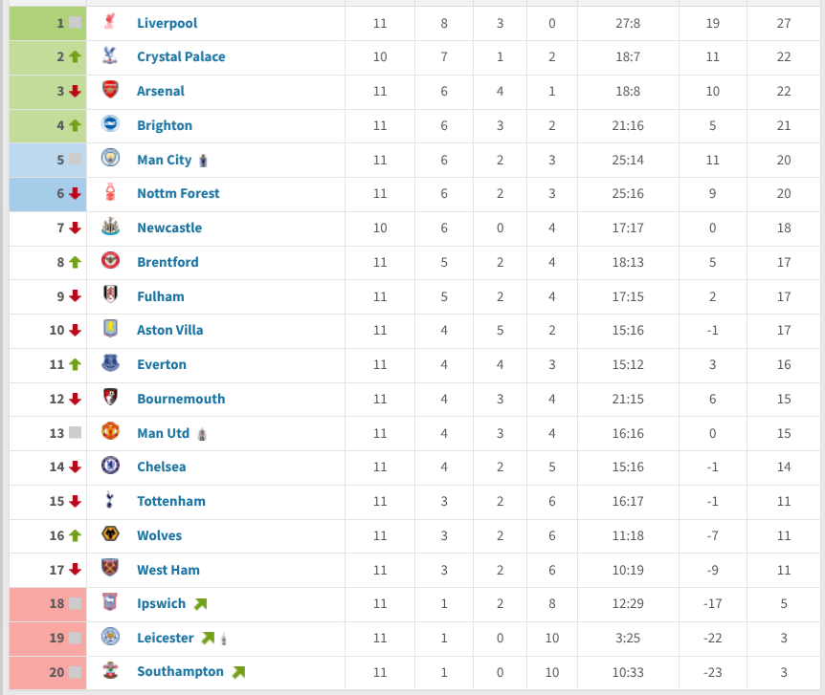Click Liverpool's points total of 27
825x695 pixels.
(784, 23)
